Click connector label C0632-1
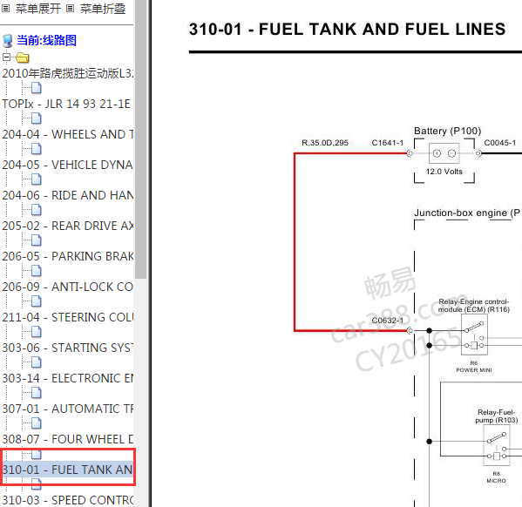This screenshot has width=522, height=507. click(387, 321)
